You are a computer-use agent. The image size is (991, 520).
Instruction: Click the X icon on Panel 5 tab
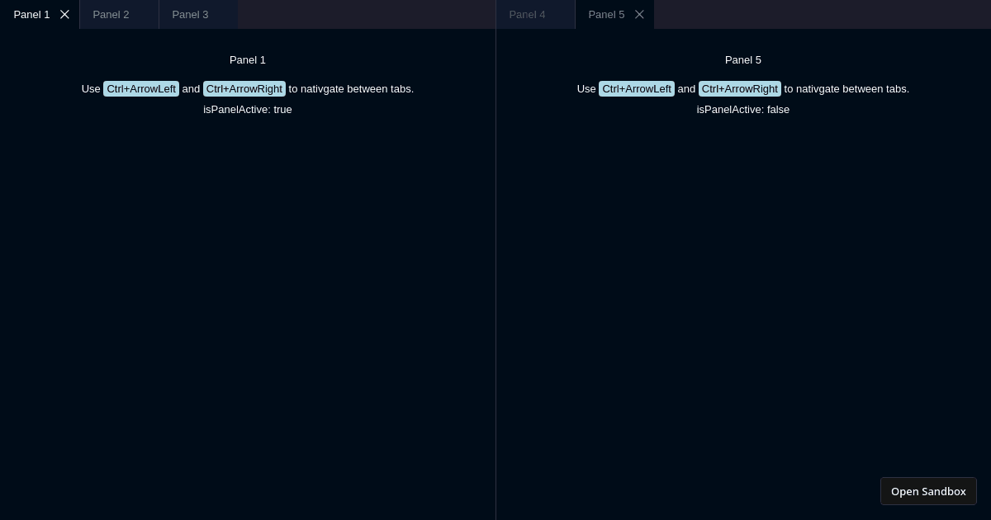point(639,14)
